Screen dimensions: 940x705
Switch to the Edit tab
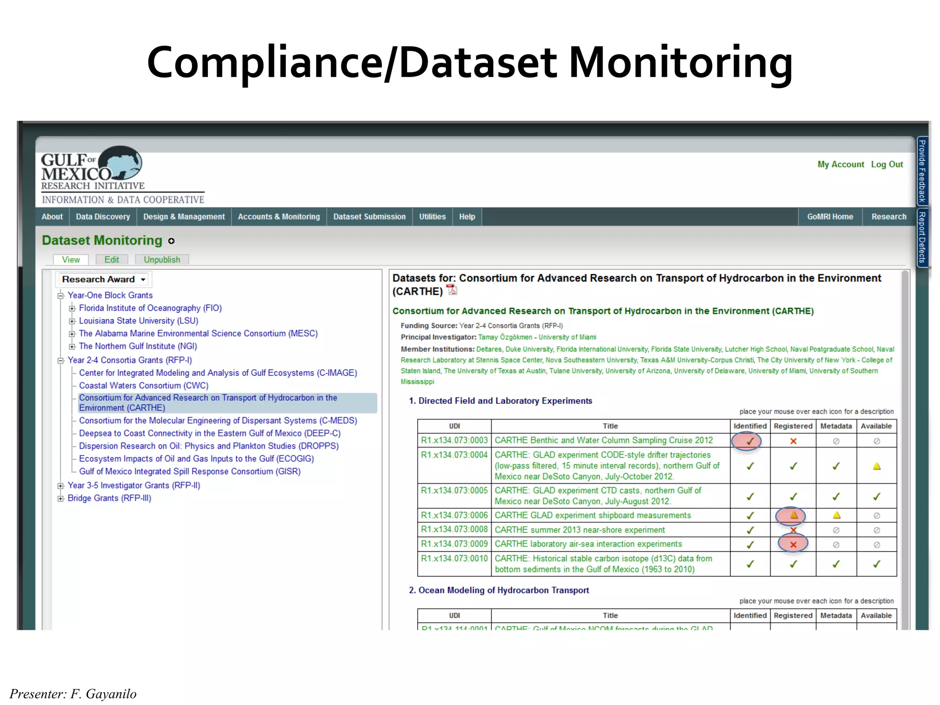point(112,260)
